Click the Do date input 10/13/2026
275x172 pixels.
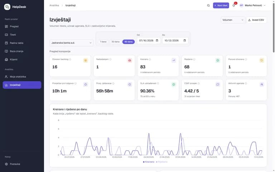(x=175, y=40)
